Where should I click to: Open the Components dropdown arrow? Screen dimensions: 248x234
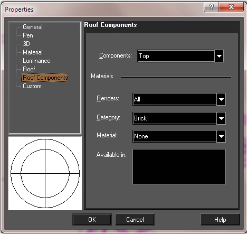pyautogui.click(x=219, y=56)
